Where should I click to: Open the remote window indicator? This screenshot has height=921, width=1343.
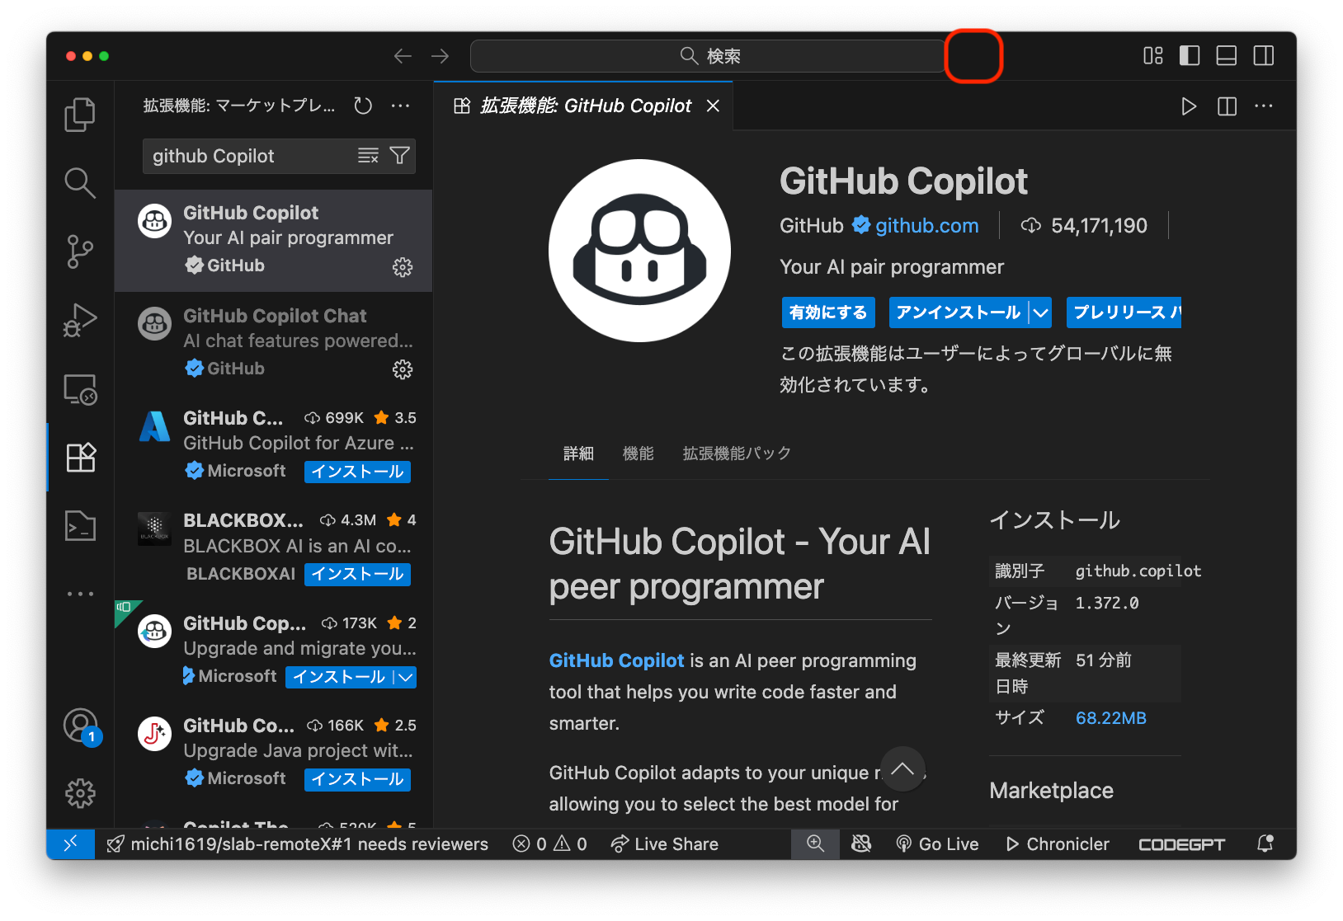coord(71,843)
